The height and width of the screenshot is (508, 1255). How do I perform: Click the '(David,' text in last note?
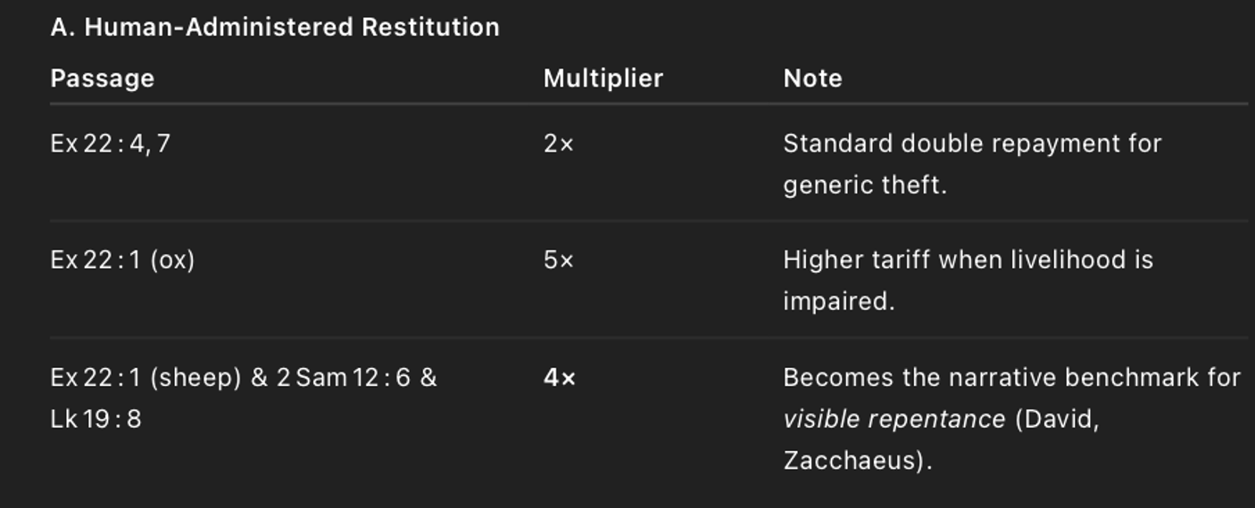1058,419
